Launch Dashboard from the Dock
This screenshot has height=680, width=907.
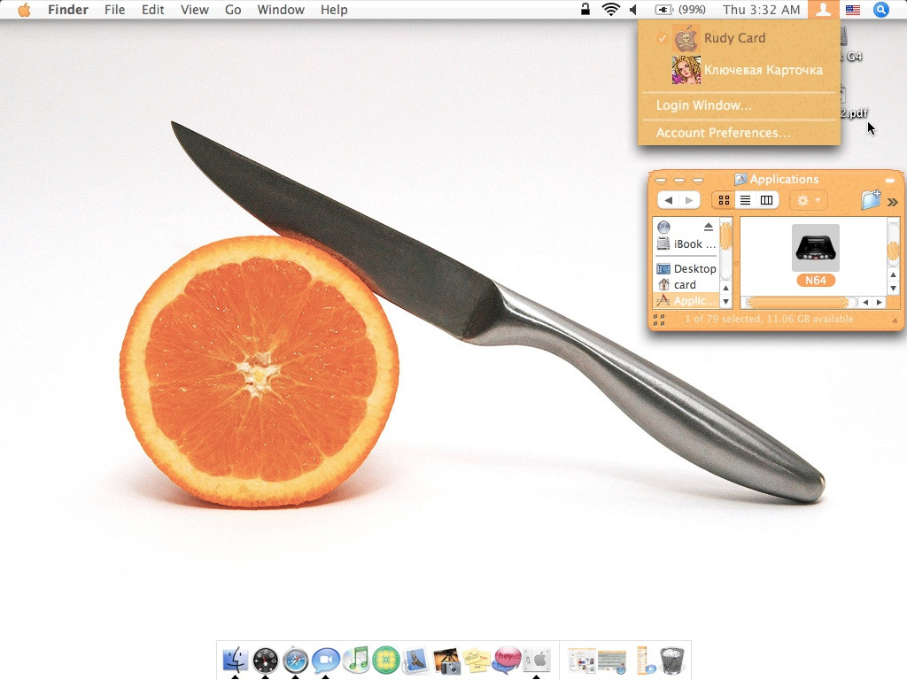click(266, 660)
